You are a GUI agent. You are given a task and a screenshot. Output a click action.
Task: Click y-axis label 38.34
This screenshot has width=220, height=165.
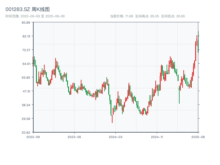click(26, 105)
